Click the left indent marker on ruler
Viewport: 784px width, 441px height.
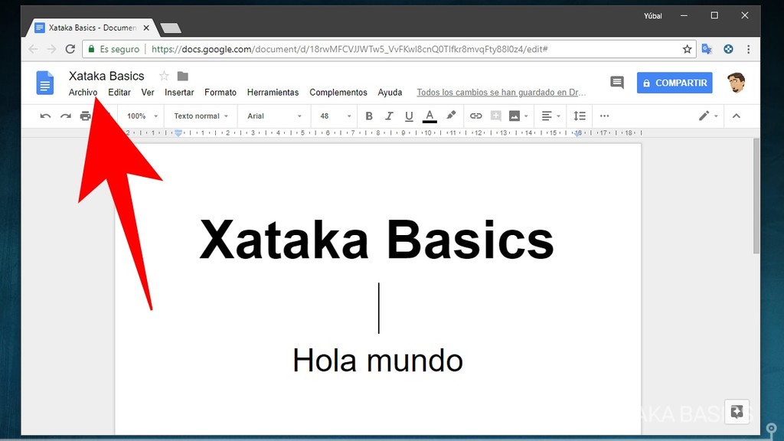tap(178, 133)
